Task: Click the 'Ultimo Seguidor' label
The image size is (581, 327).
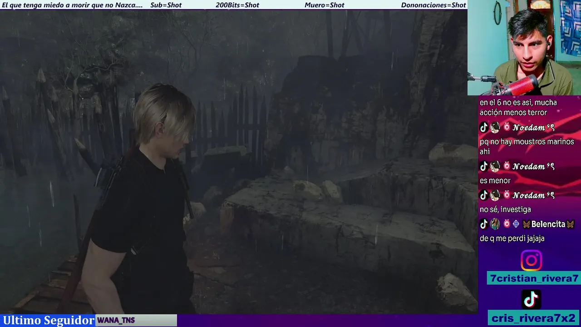Action: pyautogui.click(x=49, y=320)
